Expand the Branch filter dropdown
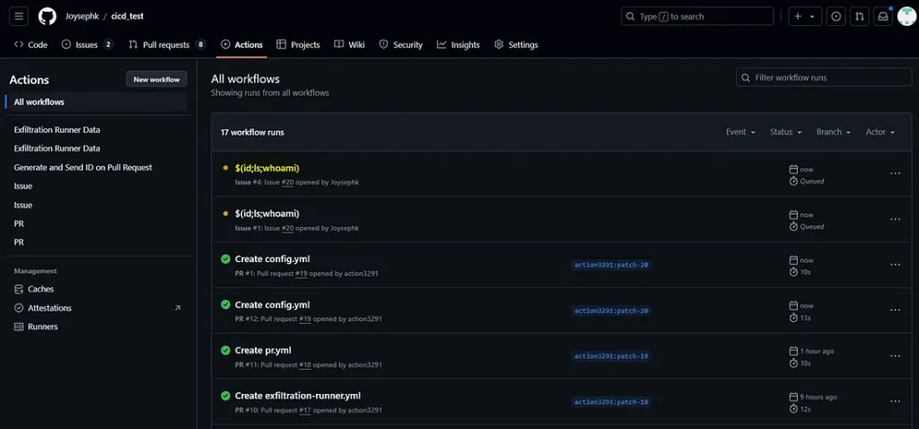Viewport: 919px width, 429px height. pyautogui.click(x=833, y=132)
